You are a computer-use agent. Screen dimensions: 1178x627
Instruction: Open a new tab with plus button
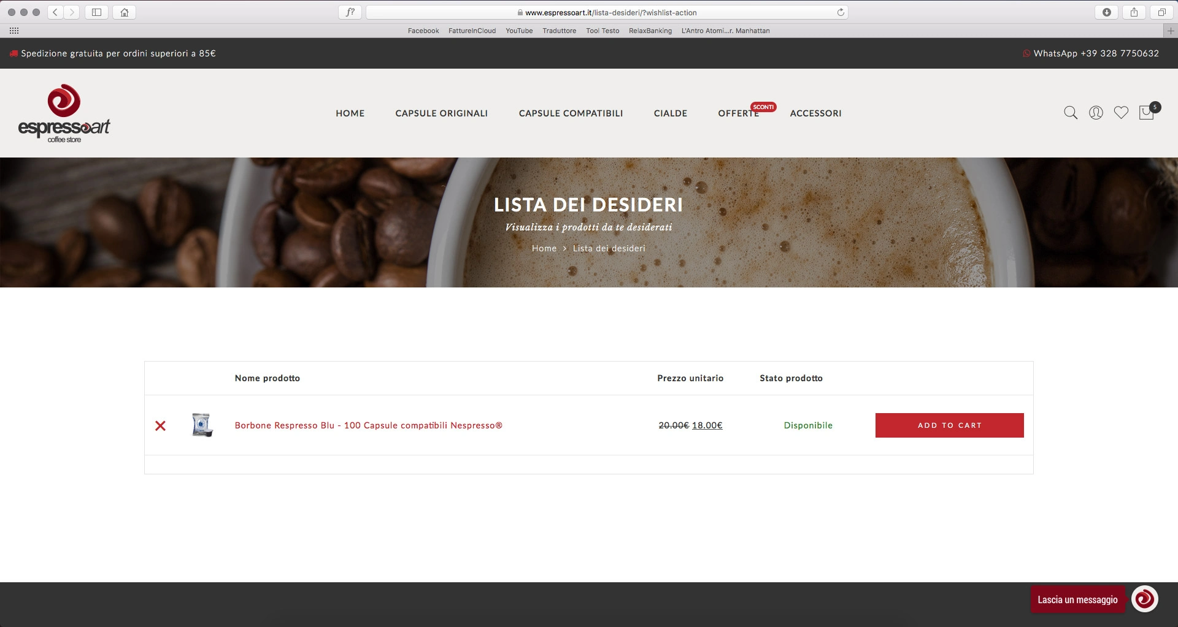click(1170, 31)
